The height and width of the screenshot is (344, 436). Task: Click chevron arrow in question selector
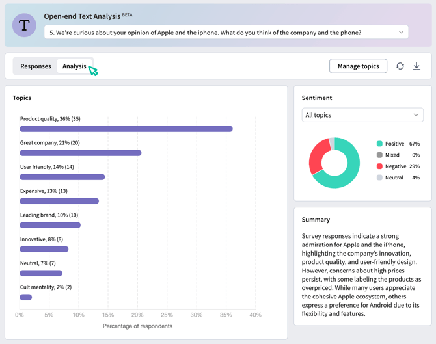pyautogui.click(x=401, y=32)
